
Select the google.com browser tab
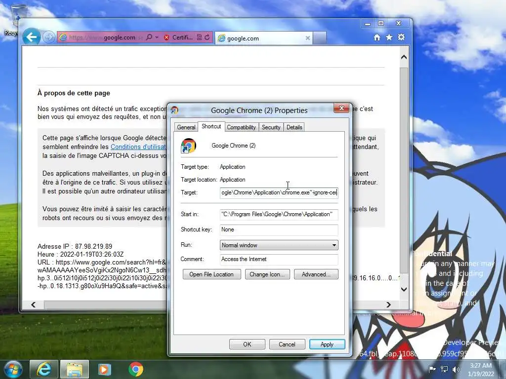pos(263,38)
